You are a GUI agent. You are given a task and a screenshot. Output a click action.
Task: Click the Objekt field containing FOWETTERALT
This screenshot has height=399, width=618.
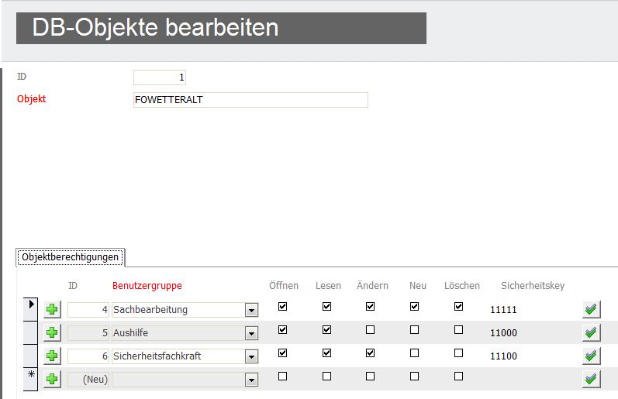tap(250, 100)
